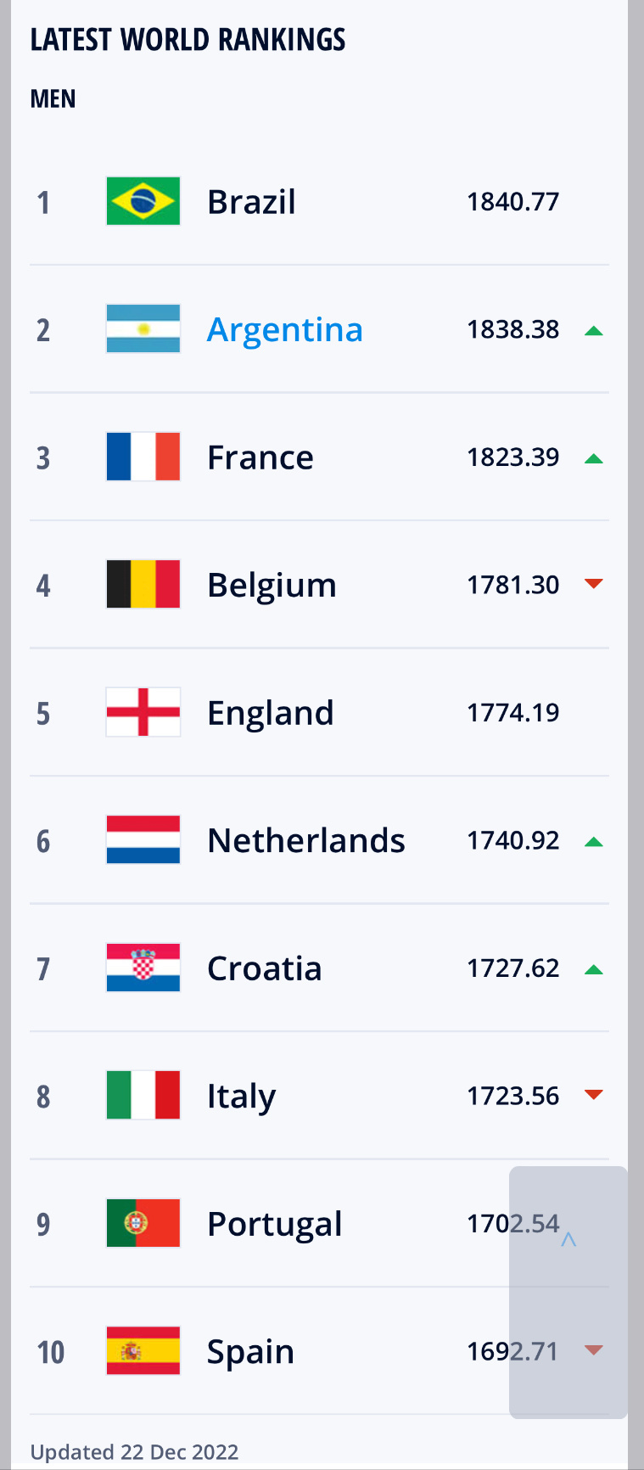644x1470 pixels.
Task: Click the Croatia flag icon
Action: pyautogui.click(x=143, y=968)
